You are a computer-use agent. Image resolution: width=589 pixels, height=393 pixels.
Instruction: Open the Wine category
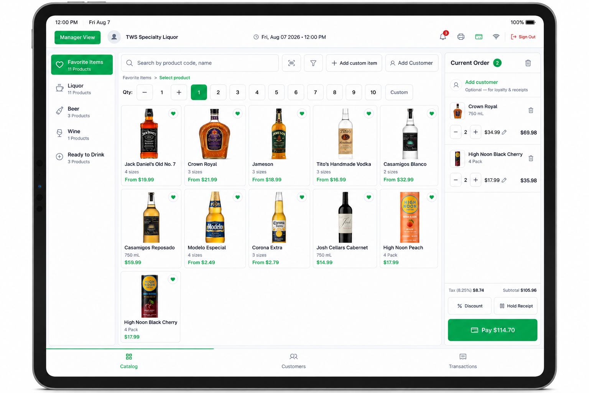82,134
